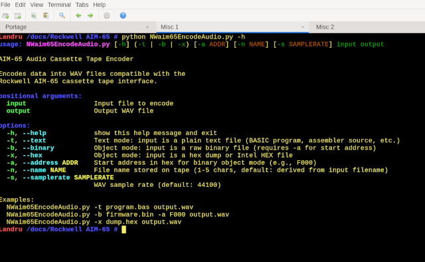Viewport: 425px width, 262px height.
Task: Click the example line with dump.hex
Action: [94, 222]
